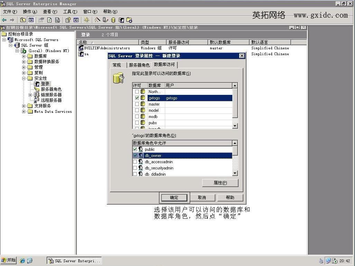Click the 确定 button

[x=174, y=198]
